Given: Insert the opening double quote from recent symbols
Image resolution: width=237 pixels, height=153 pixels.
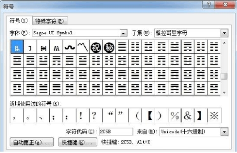Looking at the screenshot, I should pos(109,115).
